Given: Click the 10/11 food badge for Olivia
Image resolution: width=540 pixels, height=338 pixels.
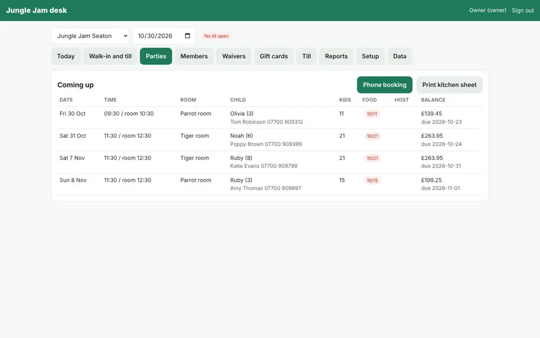Looking at the screenshot, I should (372, 114).
